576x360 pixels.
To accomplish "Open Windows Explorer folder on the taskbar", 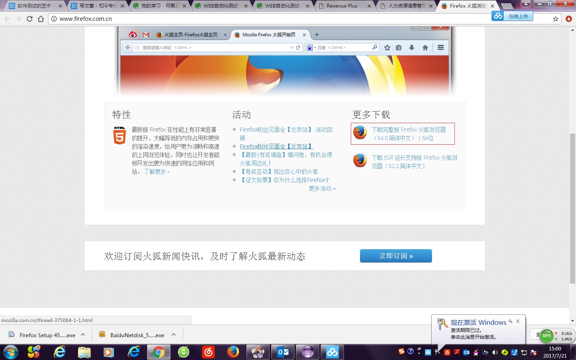I will click(x=84, y=352).
